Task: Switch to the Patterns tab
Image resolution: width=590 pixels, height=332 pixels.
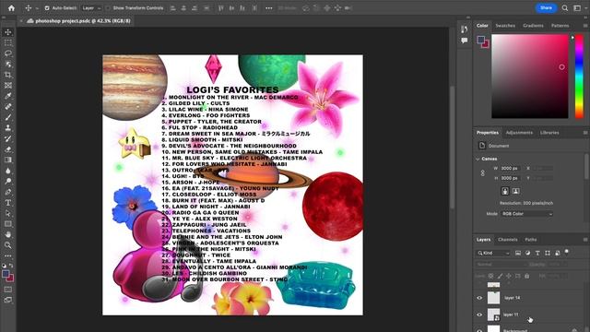Action: [560, 26]
